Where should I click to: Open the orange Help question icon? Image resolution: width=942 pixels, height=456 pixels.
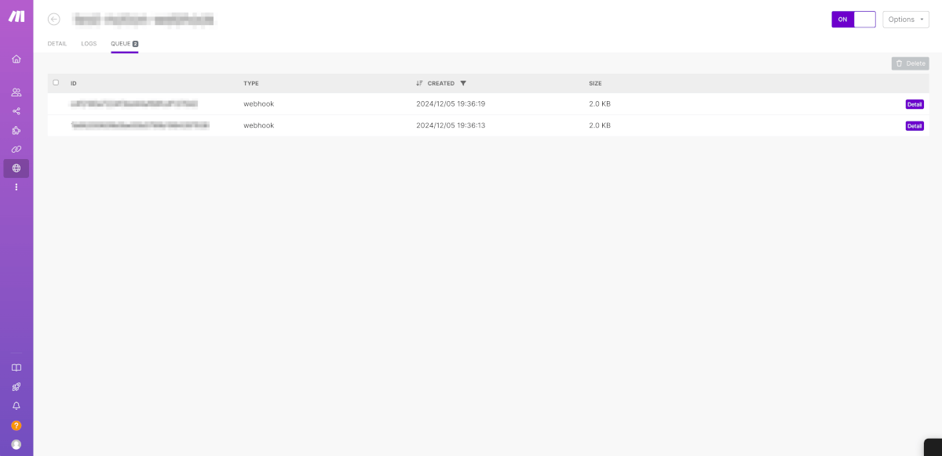(16, 425)
